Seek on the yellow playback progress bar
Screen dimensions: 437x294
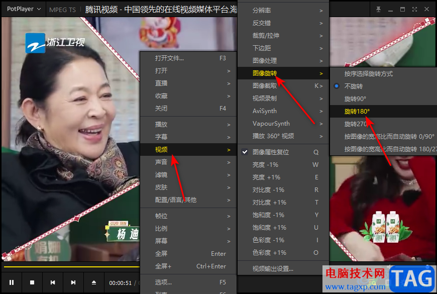click(72, 267)
